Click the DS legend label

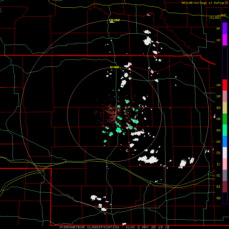(x=218, y=153)
